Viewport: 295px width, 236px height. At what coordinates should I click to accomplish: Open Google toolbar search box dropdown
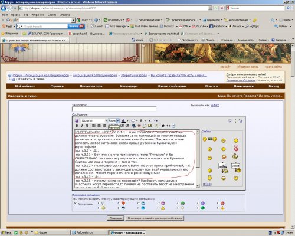(x=73, y=20)
